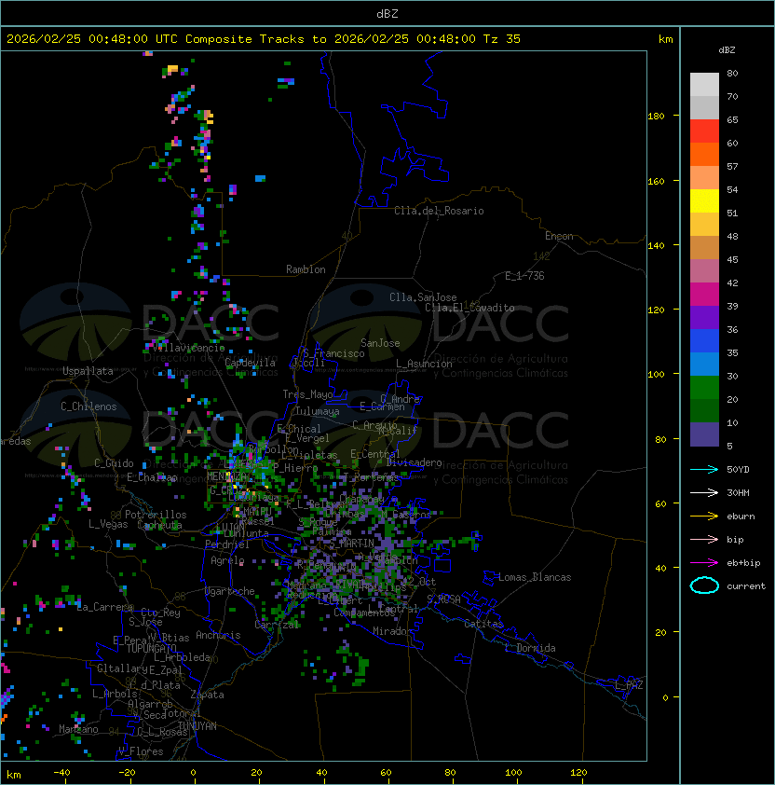
Task: Click map label 'L_Dormida'
Action: (x=530, y=648)
